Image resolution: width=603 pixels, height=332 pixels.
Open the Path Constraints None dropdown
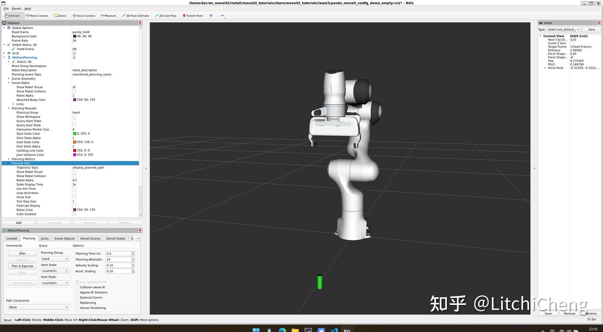pyautogui.click(x=38, y=307)
